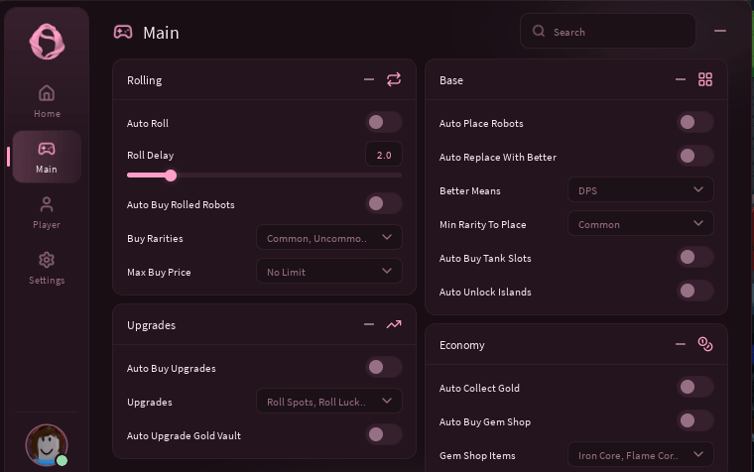Click the Base section title
Screen dimensions: 754x472
(451, 80)
